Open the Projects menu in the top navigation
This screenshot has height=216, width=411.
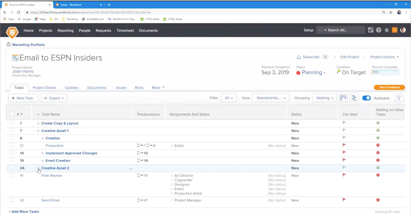[x=45, y=30]
